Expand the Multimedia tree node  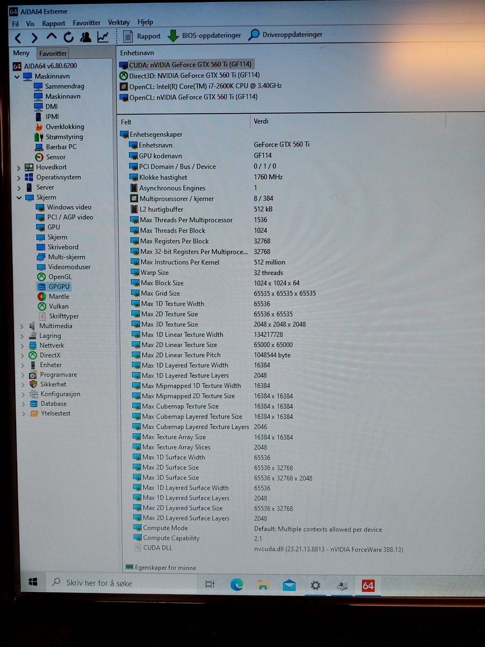pos(22,327)
